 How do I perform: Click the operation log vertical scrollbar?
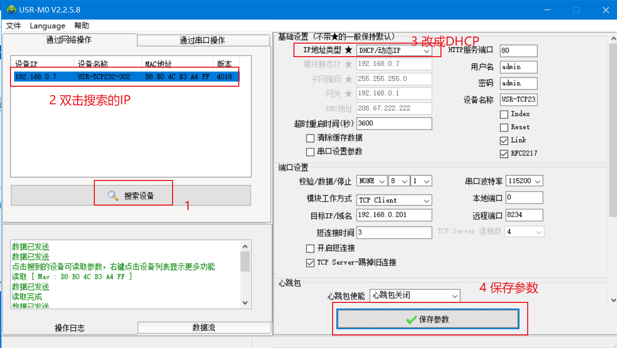pos(245,273)
